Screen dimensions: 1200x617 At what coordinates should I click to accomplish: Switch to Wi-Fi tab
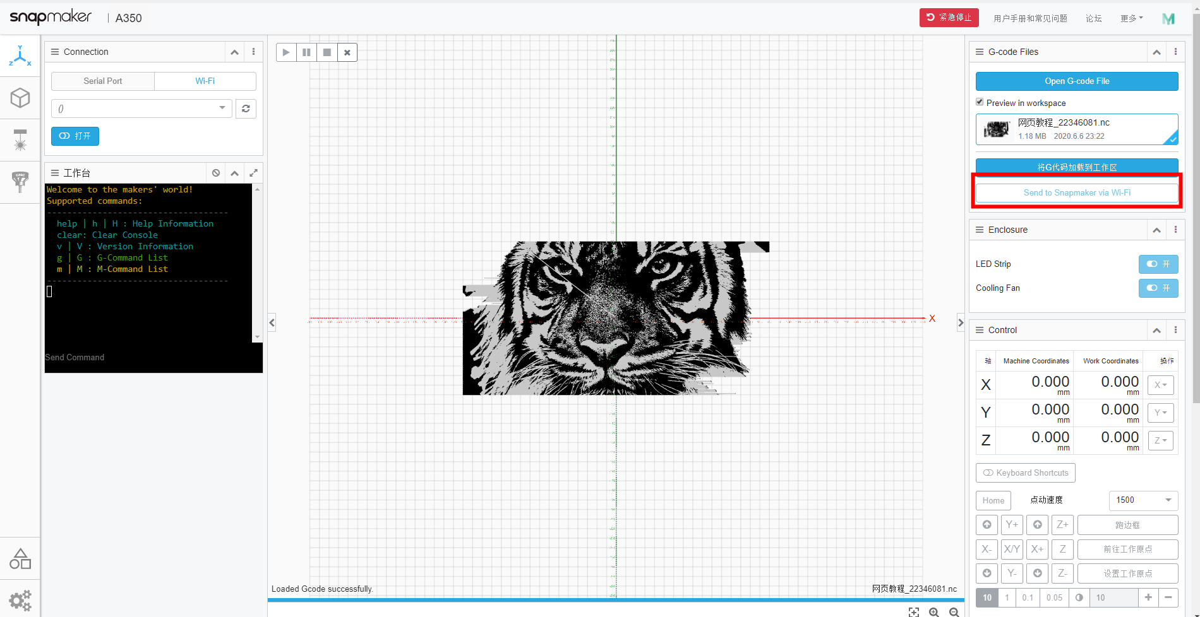point(205,81)
